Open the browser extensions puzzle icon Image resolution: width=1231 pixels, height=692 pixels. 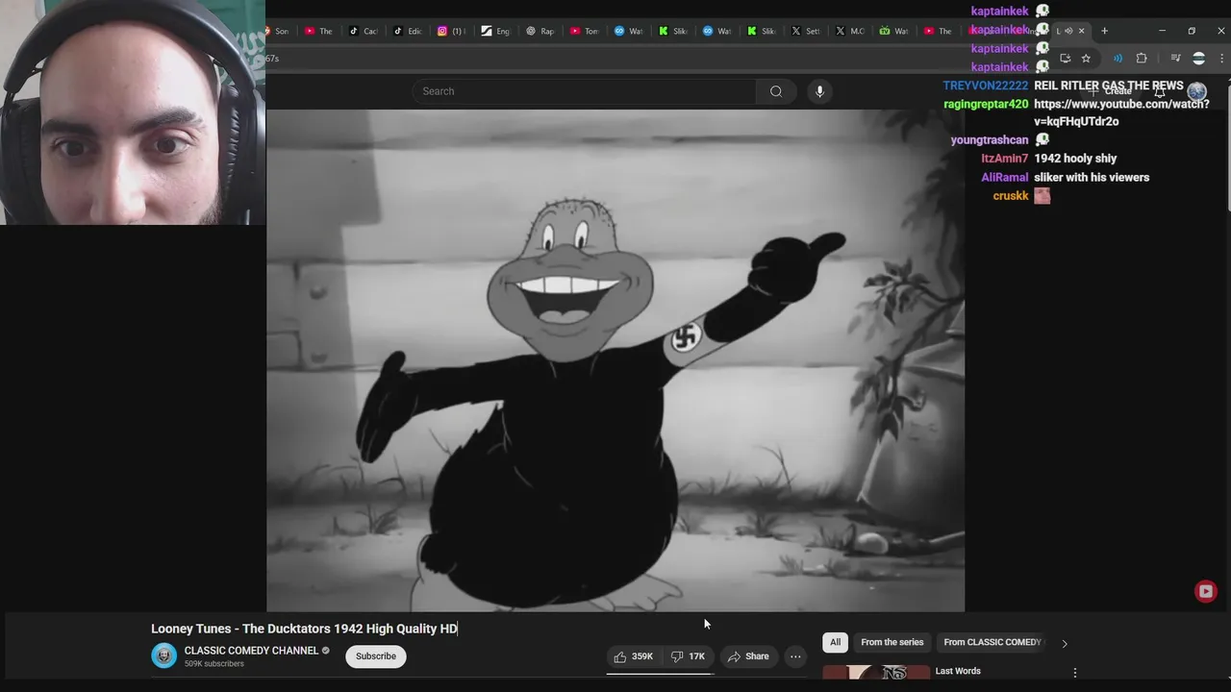1142,59
